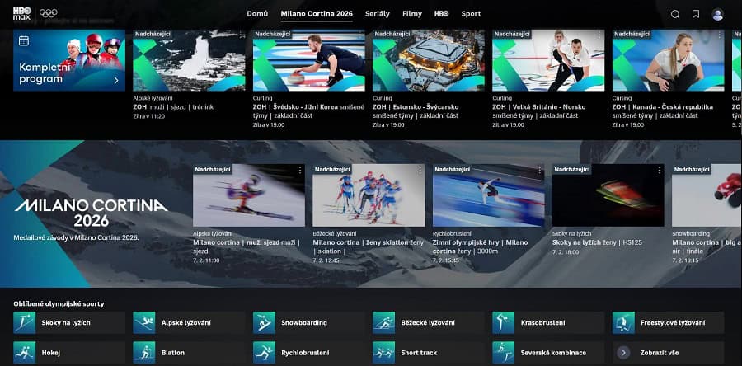Click the Severská kombinace sport icon

tap(504, 353)
